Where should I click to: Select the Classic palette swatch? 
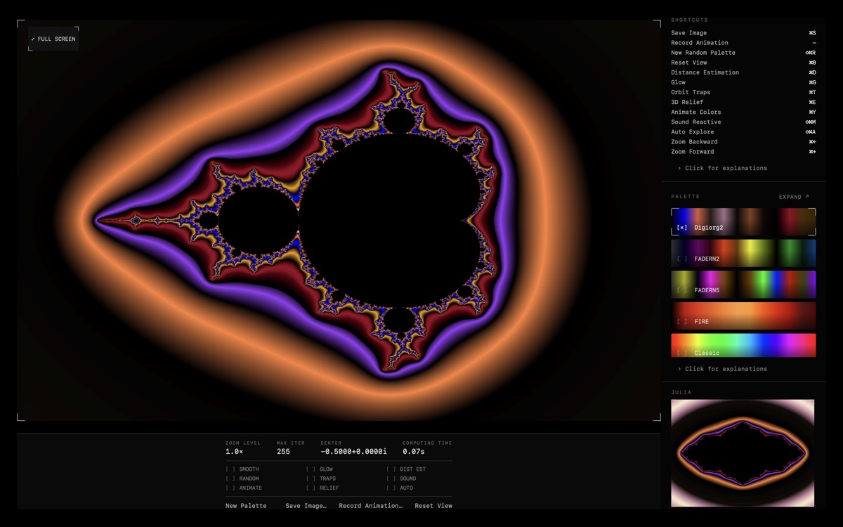tap(743, 346)
